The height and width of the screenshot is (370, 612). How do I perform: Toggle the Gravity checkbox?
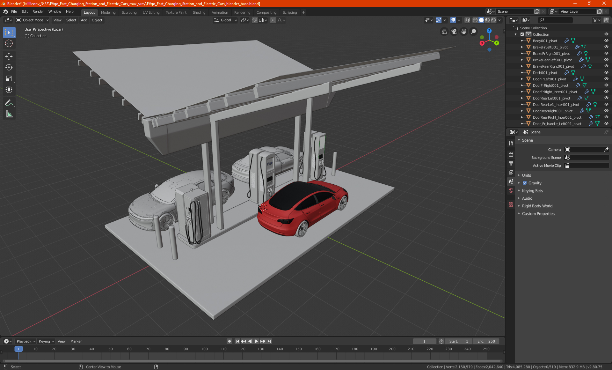(525, 183)
